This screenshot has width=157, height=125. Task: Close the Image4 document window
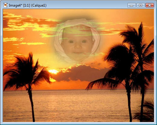[x=150, y=5]
